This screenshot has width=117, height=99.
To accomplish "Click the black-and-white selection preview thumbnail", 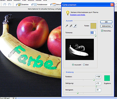I will coord(80,49).
